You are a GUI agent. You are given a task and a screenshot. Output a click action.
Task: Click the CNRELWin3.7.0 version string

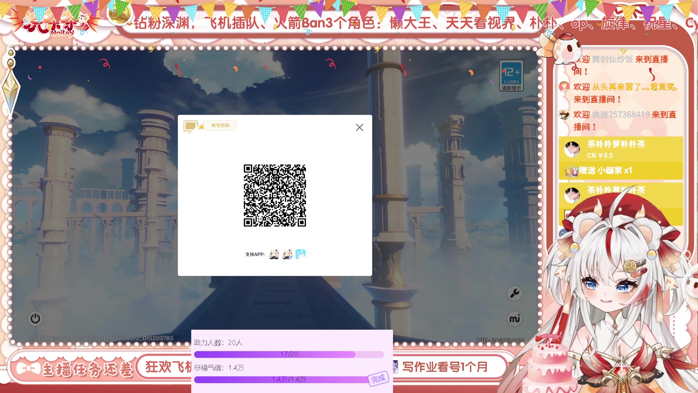(101, 338)
